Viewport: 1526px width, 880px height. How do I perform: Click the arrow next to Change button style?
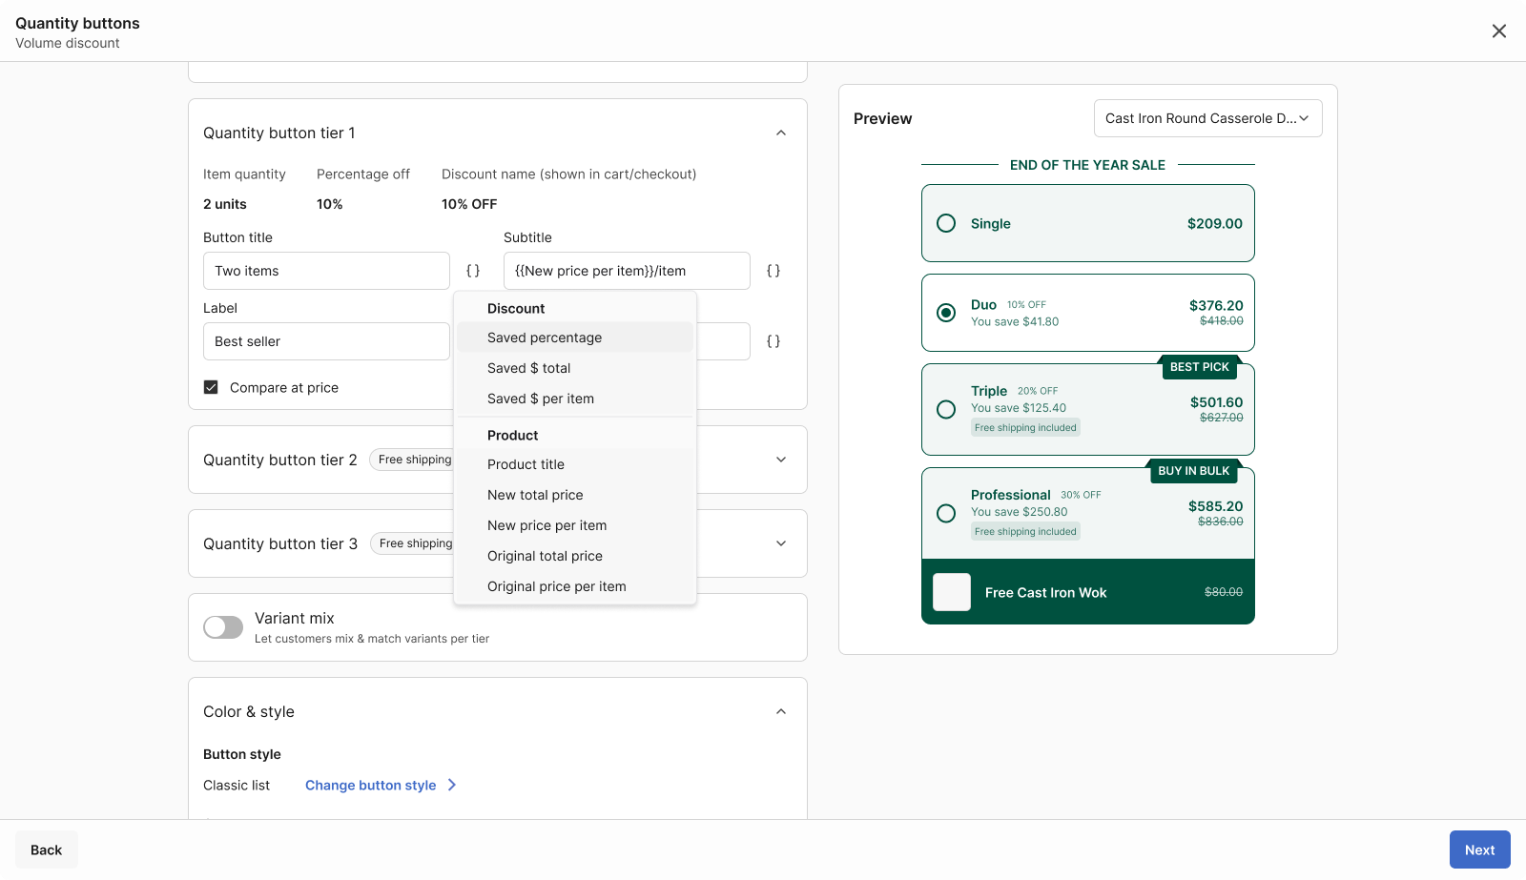[x=452, y=785]
